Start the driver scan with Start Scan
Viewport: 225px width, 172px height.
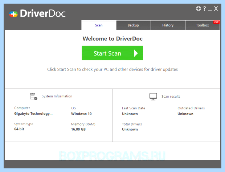pos(112,53)
